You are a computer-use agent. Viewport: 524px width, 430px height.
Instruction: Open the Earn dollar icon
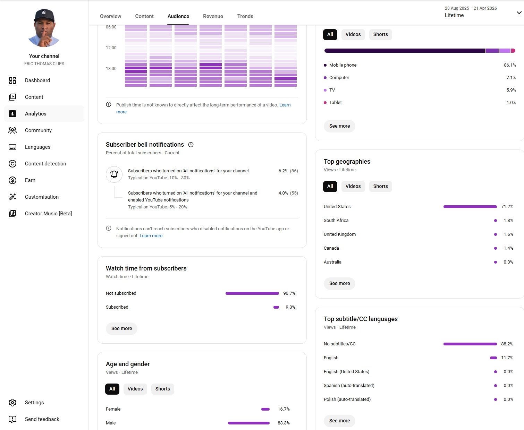(12, 180)
